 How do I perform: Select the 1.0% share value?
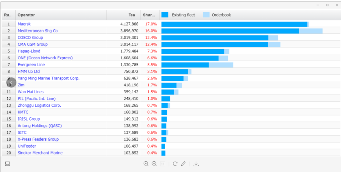click(x=152, y=98)
